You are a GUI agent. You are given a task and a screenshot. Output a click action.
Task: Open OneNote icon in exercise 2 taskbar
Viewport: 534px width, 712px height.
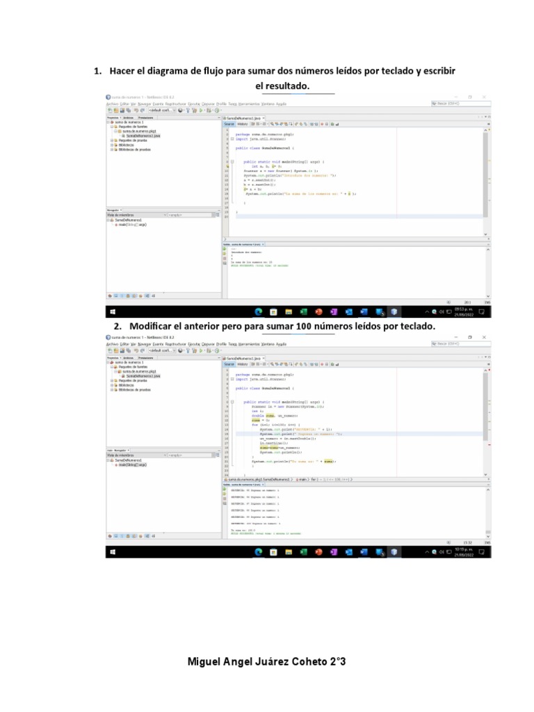(334, 551)
